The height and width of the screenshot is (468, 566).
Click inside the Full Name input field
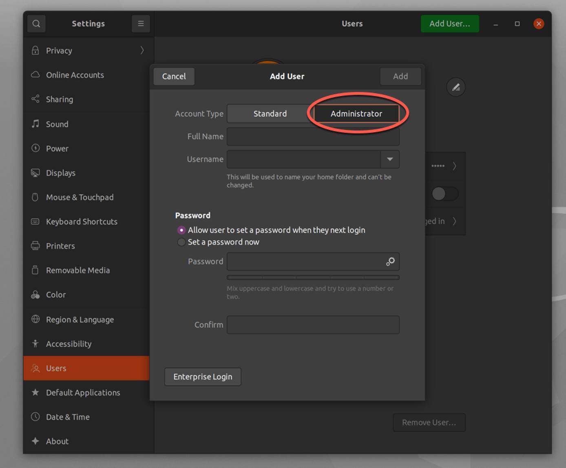point(313,136)
